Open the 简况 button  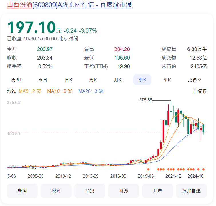(x=90, y=191)
